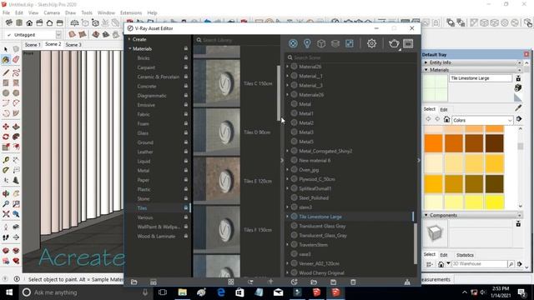534x300 pixels.
Task: Select the SketchUp Select arrow tool
Action: click(6, 50)
